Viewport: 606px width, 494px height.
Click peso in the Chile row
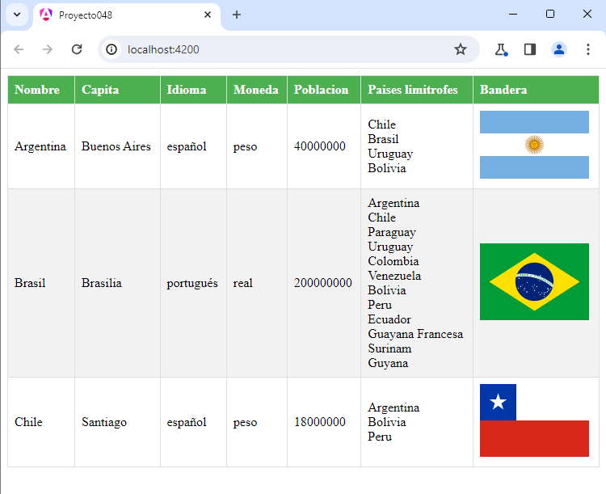(245, 423)
